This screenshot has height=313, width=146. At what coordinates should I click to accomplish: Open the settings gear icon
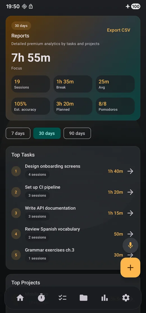126,298
